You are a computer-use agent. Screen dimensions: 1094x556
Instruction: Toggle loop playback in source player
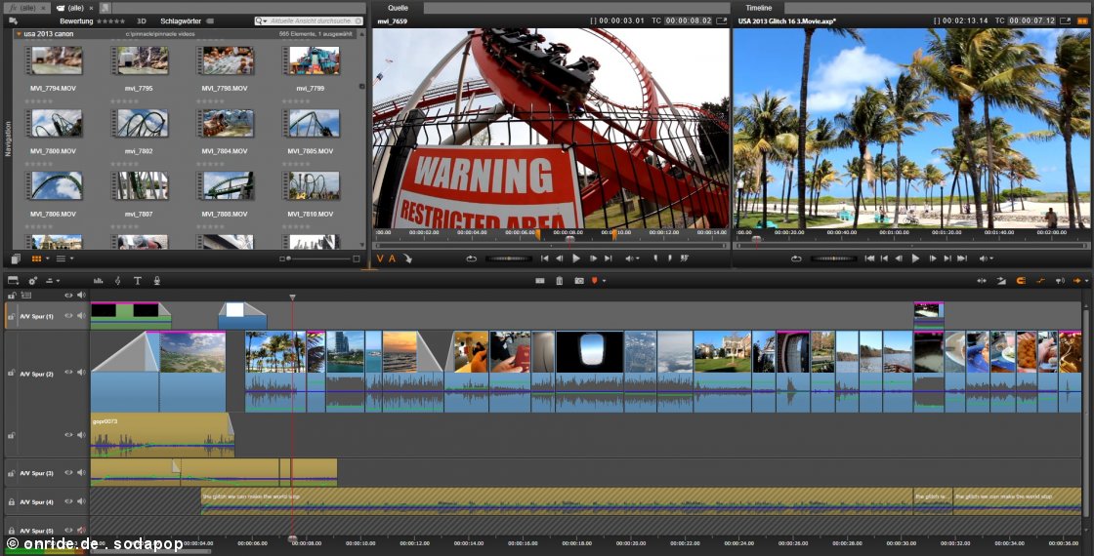pyautogui.click(x=472, y=258)
